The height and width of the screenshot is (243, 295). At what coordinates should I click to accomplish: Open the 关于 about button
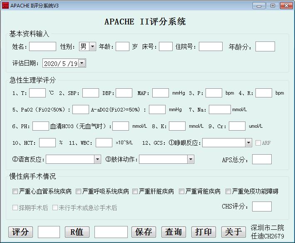[x=233, y=232]
